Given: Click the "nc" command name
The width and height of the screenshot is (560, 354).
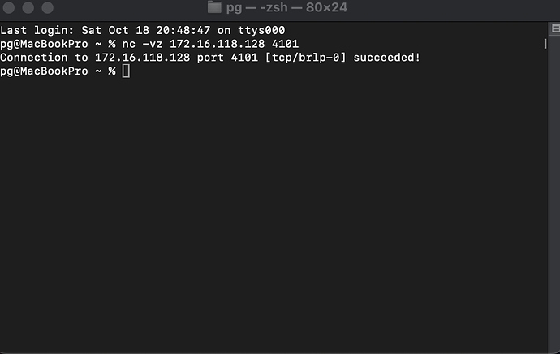Looking at the screenshot, I should (128, 44).
